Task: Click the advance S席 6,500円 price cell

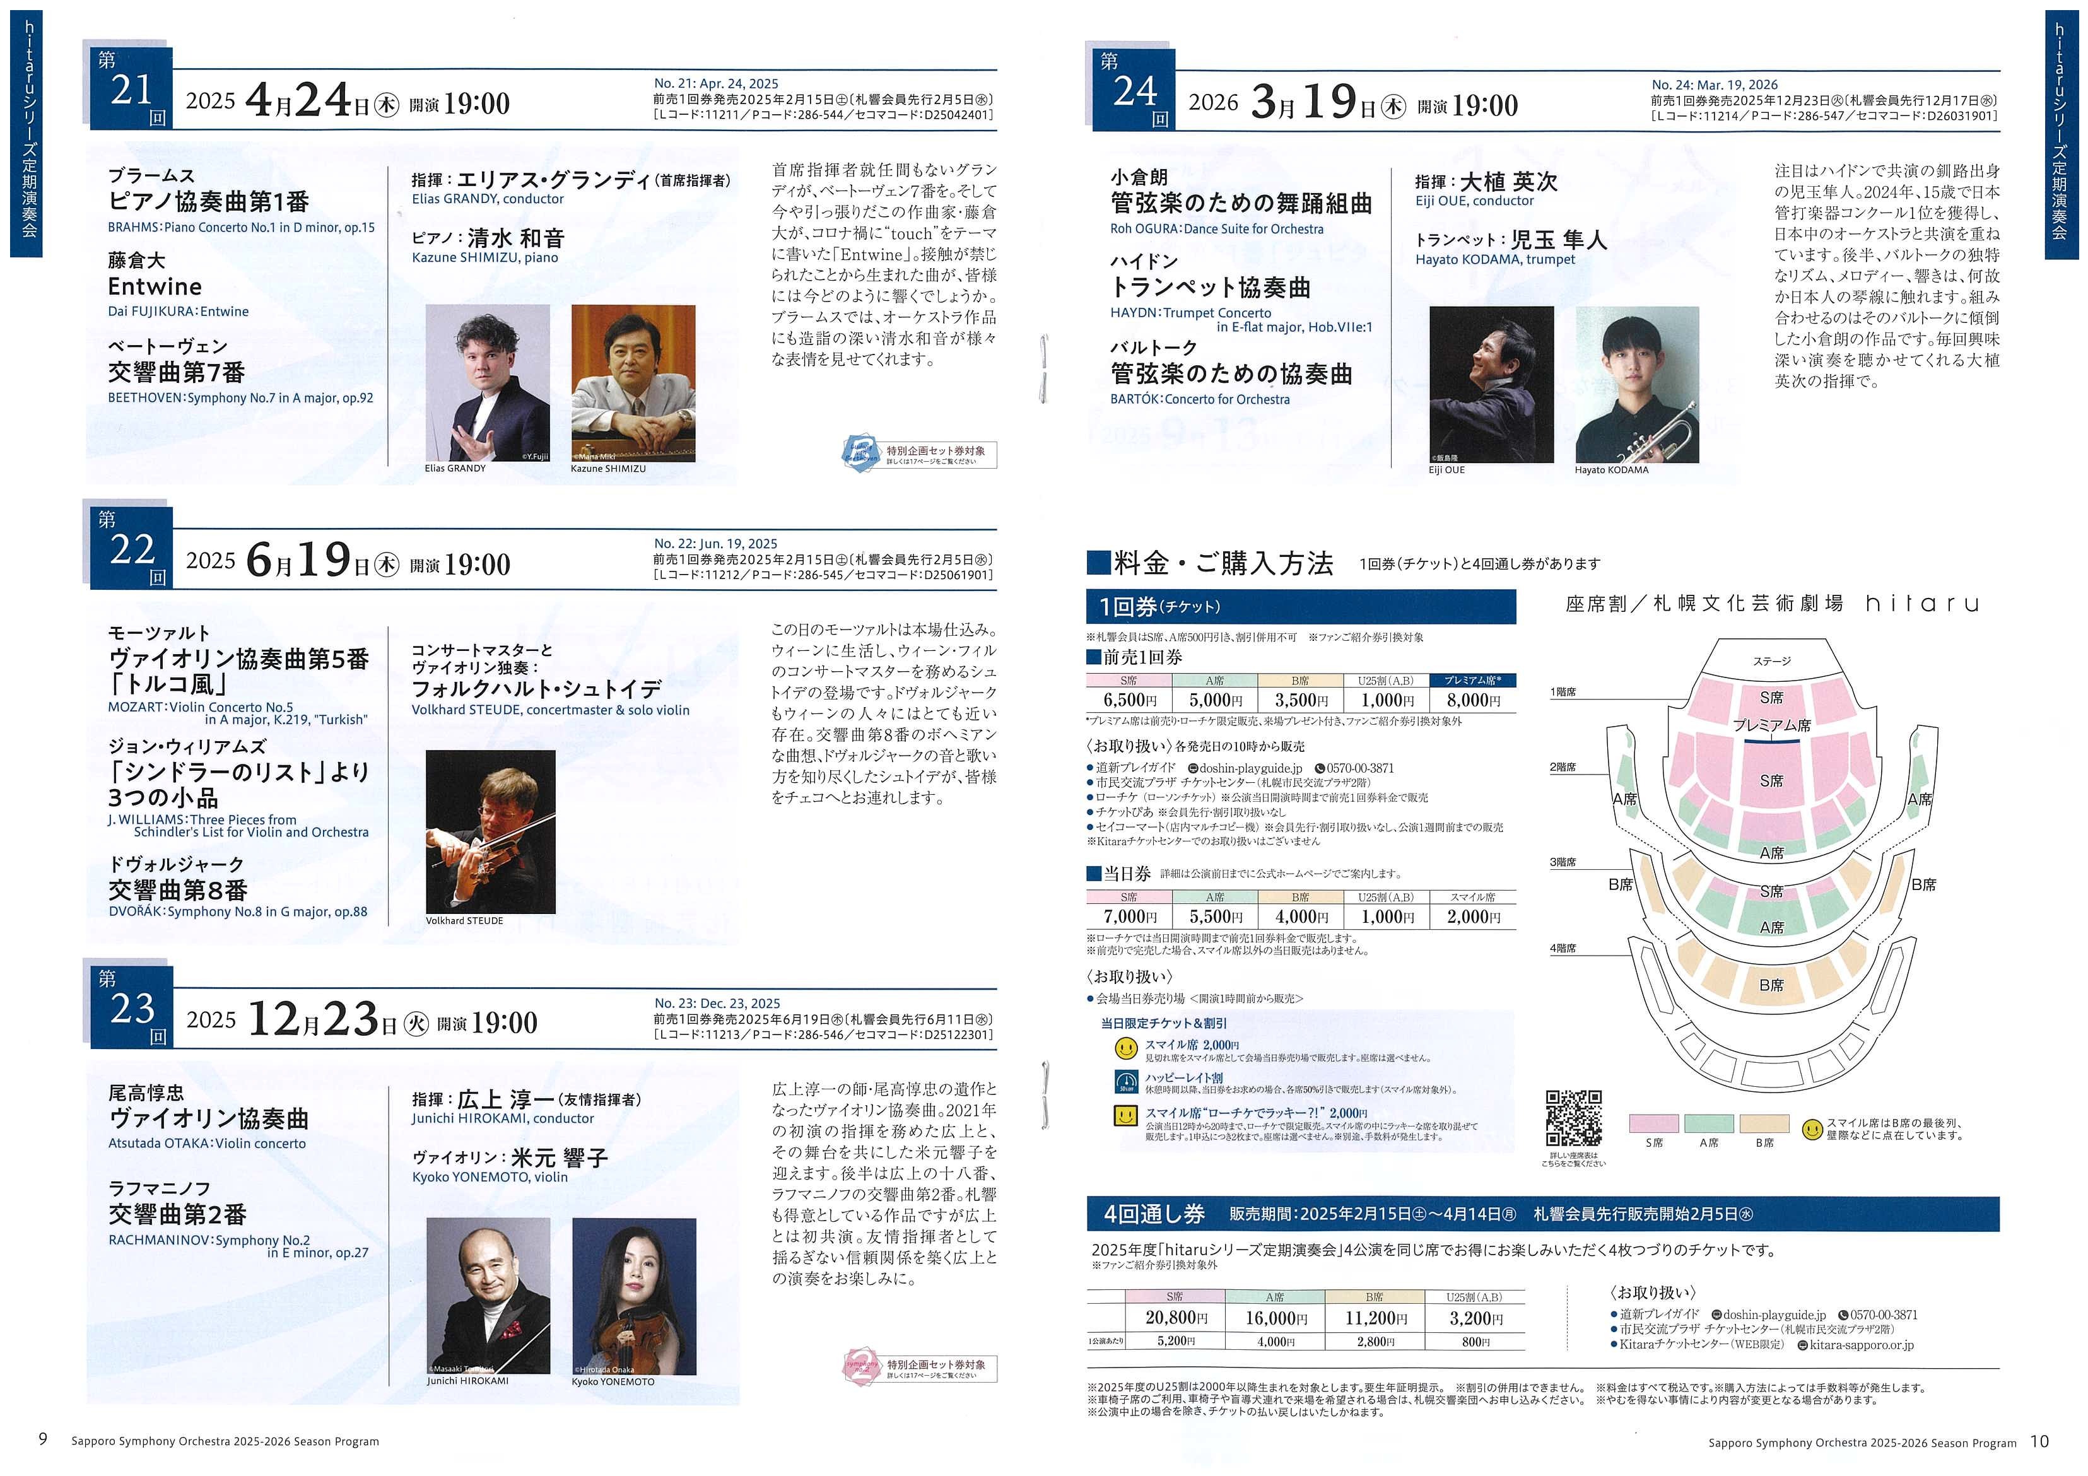Action: [x=1130, y=700]
